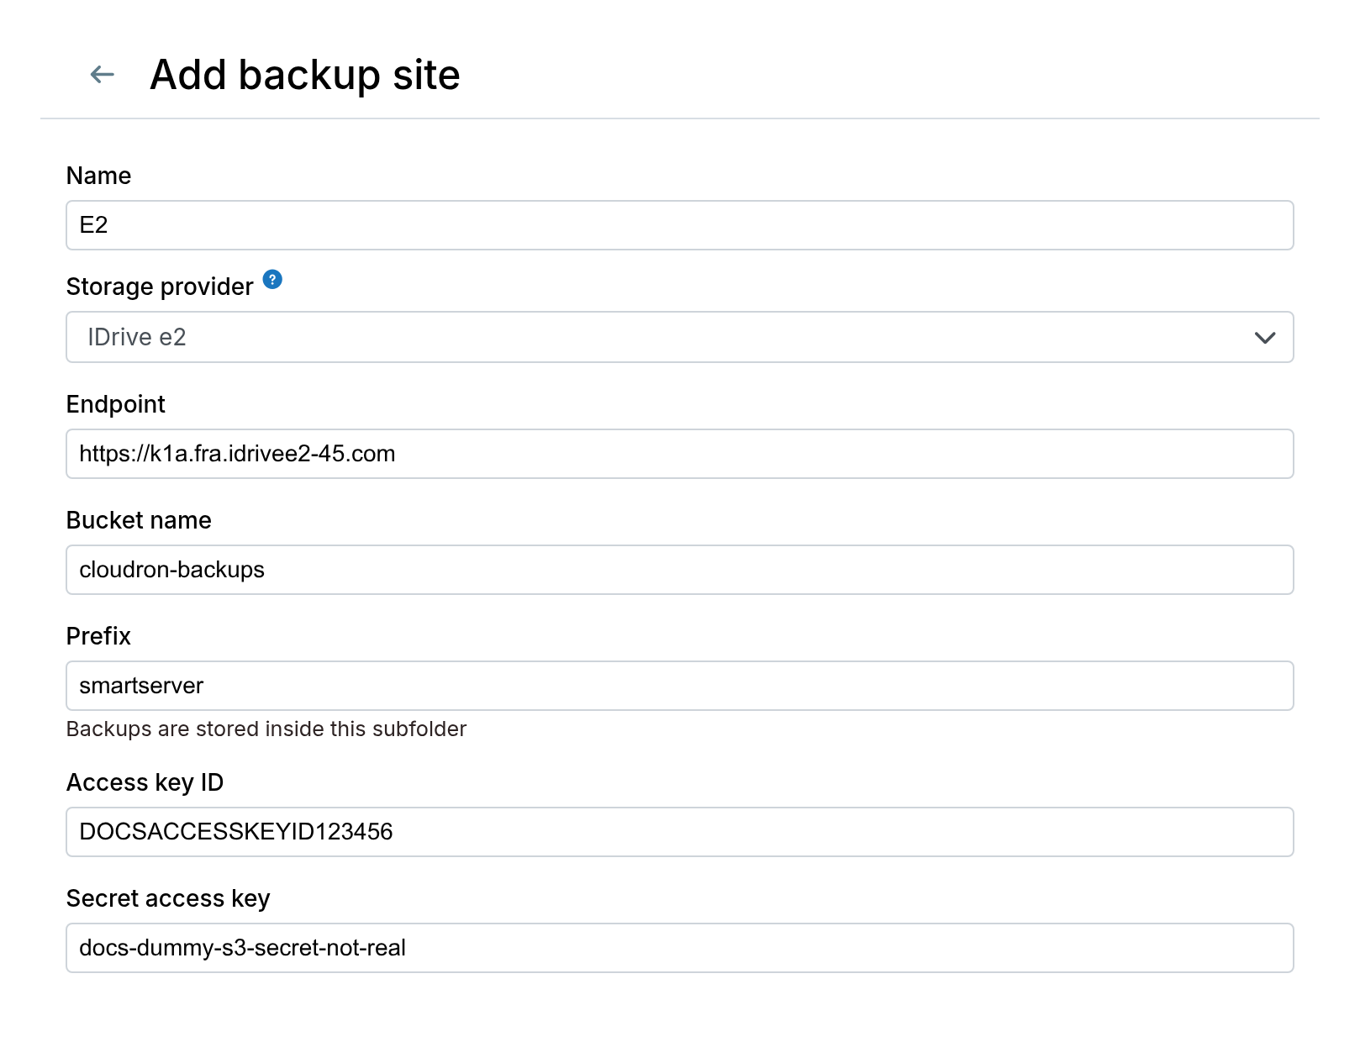Open the Storage provider help icon

[x=272, y=279]
